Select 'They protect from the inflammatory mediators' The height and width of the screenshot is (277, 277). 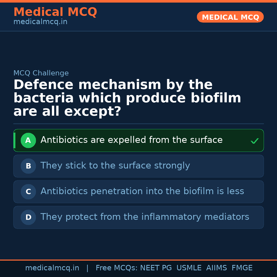(145, 217)
